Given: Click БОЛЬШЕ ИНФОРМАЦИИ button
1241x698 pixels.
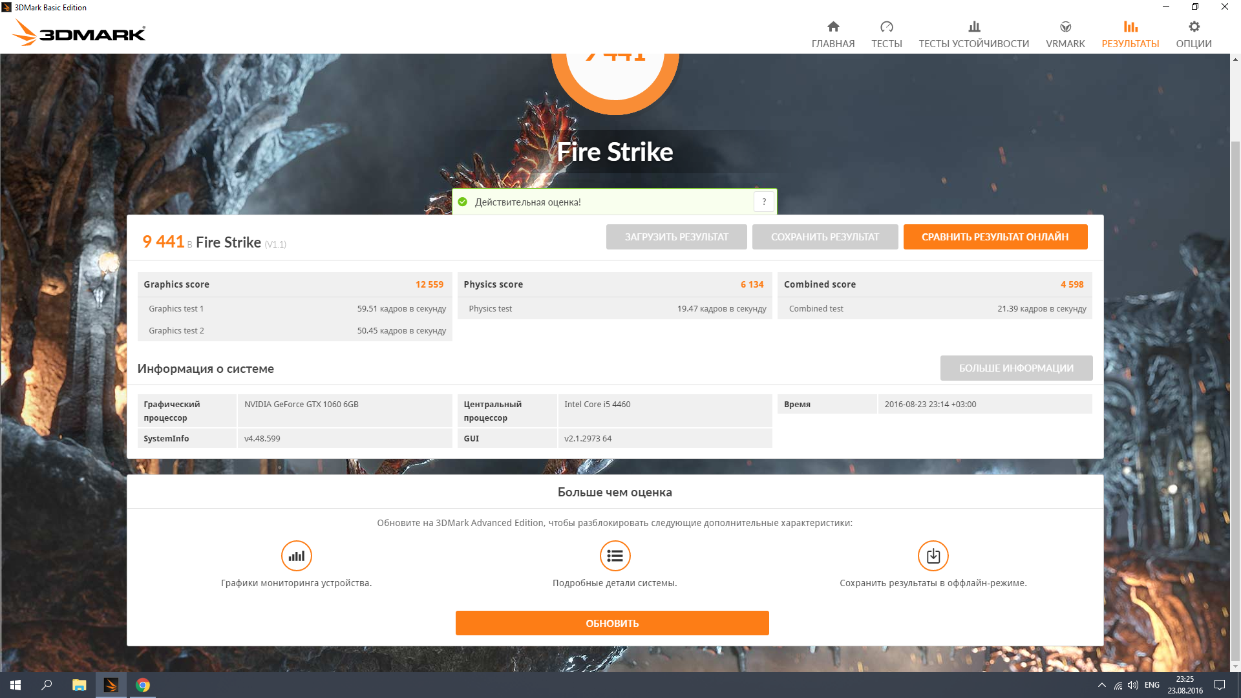Looking at the screenshot, I should tap(1015, 368).
